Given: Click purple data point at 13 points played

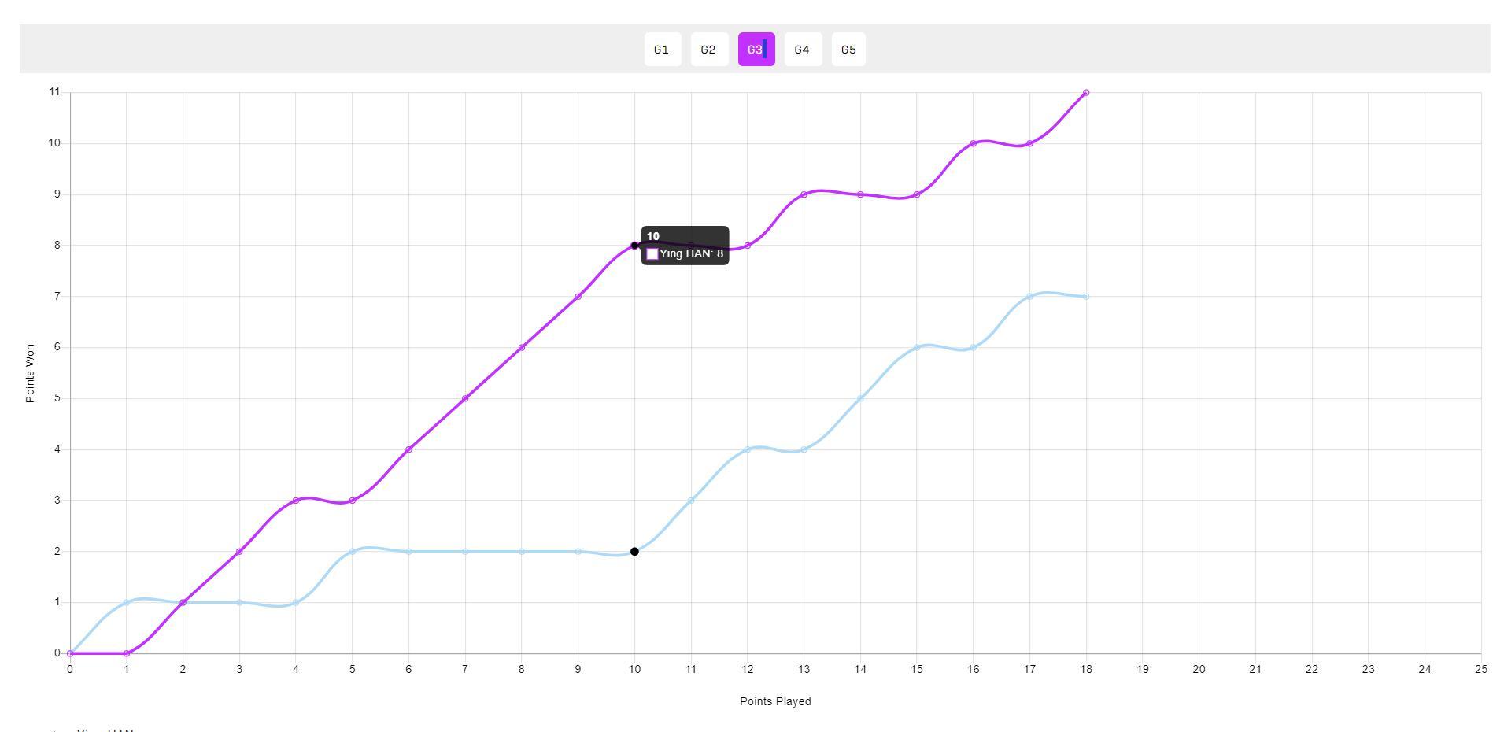Looking at the screenshot, I should pos(804,194).
